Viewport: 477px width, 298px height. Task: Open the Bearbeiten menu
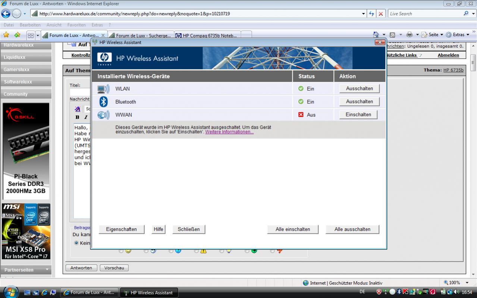tap(30, 25)
